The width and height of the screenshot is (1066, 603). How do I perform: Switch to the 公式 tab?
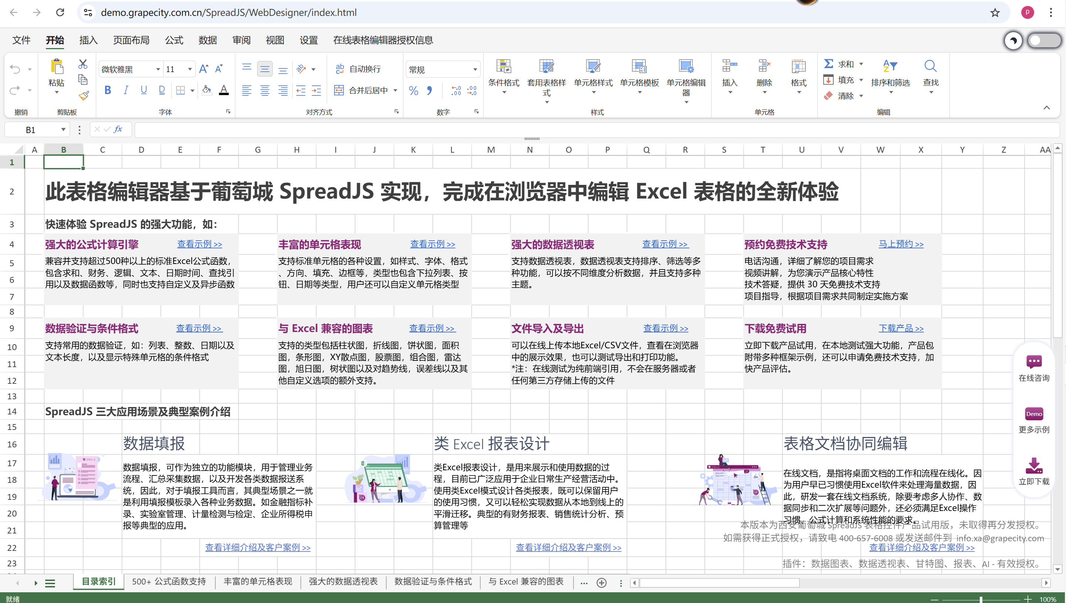point(174,40)
